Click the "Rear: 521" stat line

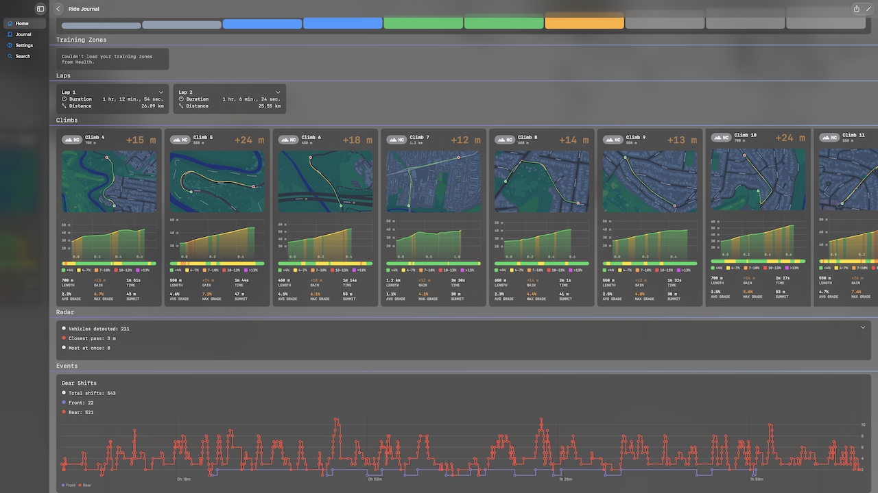coord(78,412)
